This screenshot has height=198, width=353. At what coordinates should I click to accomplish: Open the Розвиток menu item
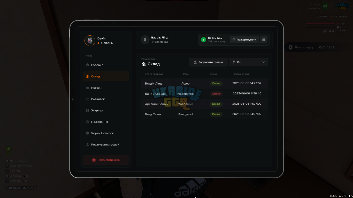coord(106,99)
